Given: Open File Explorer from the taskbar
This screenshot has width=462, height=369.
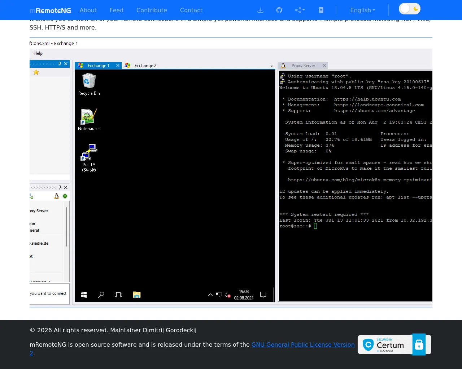Looking at the screenshot, I should [x=136, y=295].
